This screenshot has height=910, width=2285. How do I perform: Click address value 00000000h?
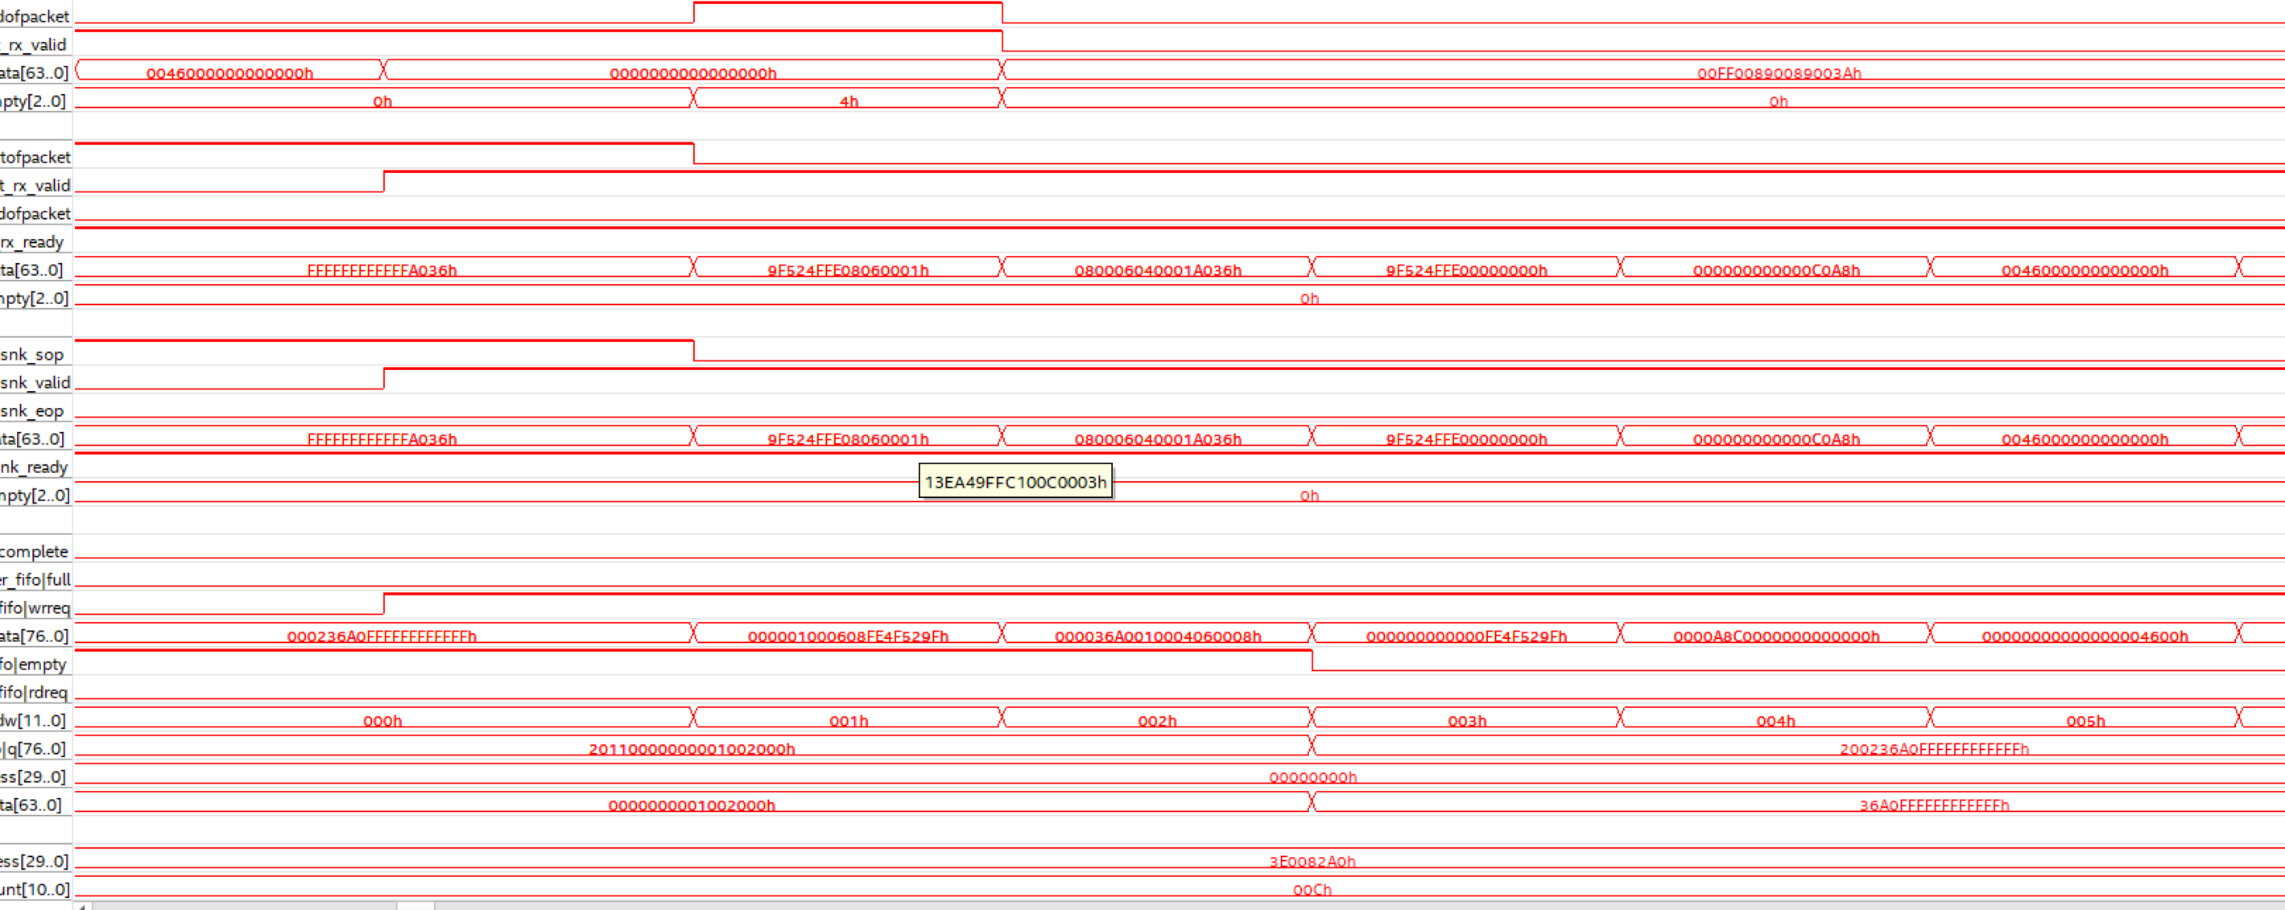click(1313, 778)
